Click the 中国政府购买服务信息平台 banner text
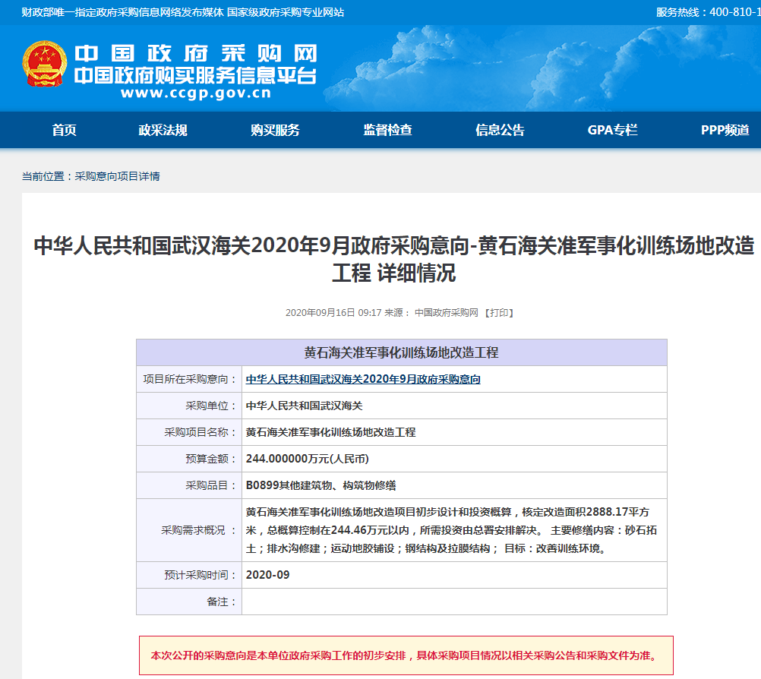761x679 pixels. tap(195, 75)
